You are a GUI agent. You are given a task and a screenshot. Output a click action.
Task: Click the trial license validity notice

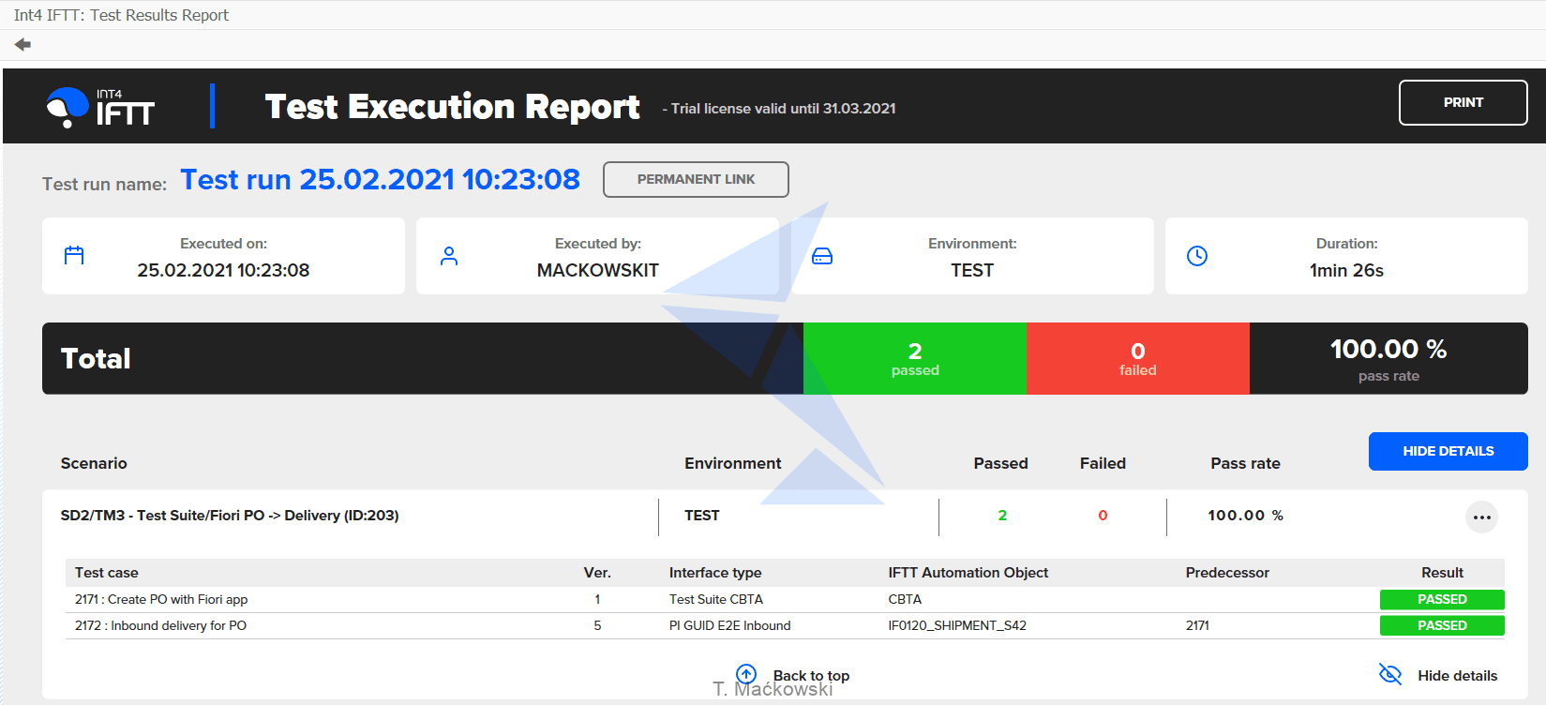[x=779, y=109]
